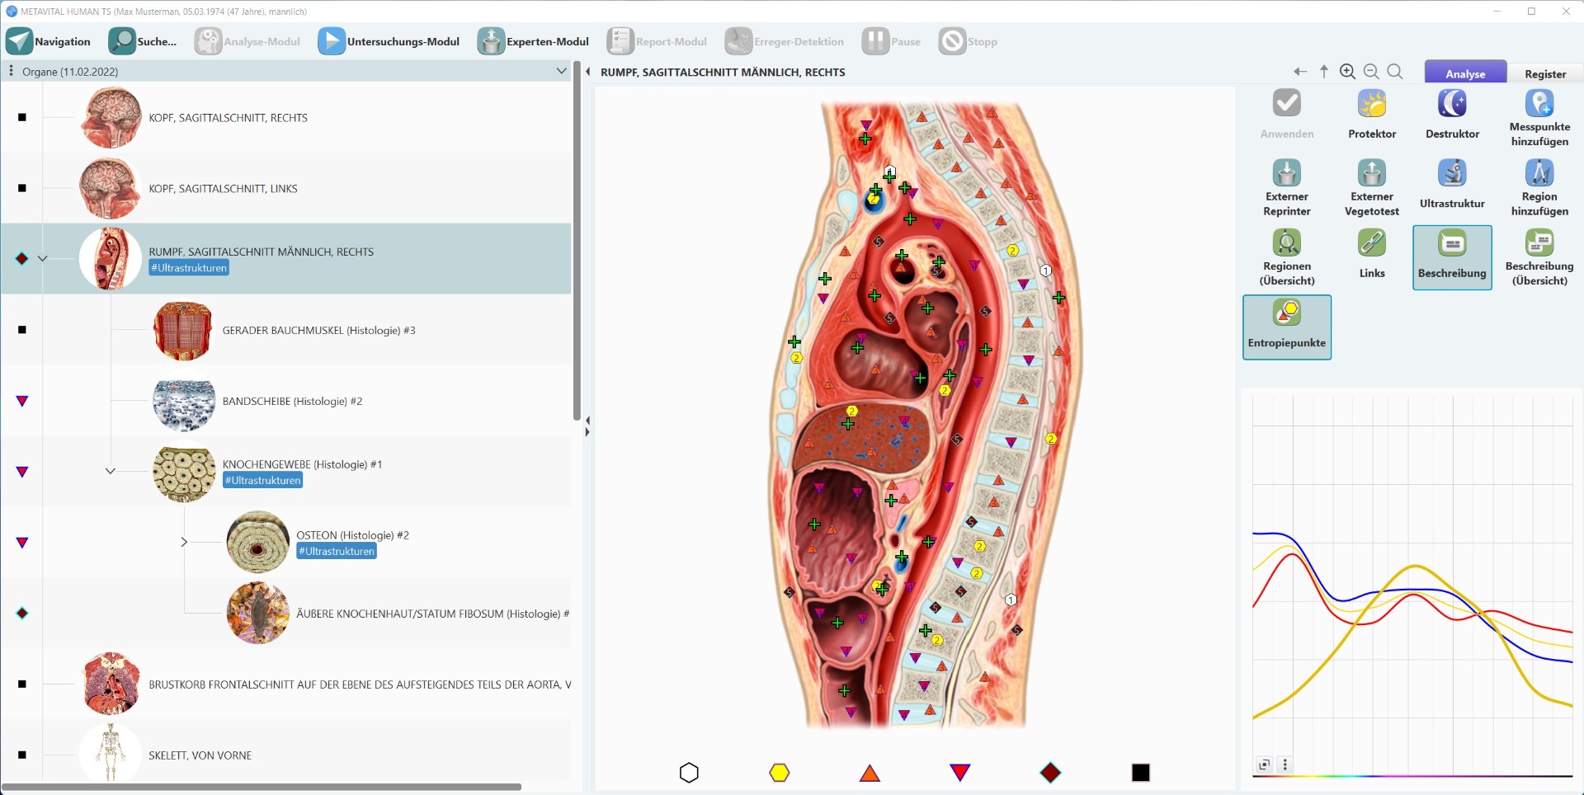This screenshot has width=1584, height=795.
Task: Open the Organe (11.02.2022) dropdown
Action: click(561, 72)
